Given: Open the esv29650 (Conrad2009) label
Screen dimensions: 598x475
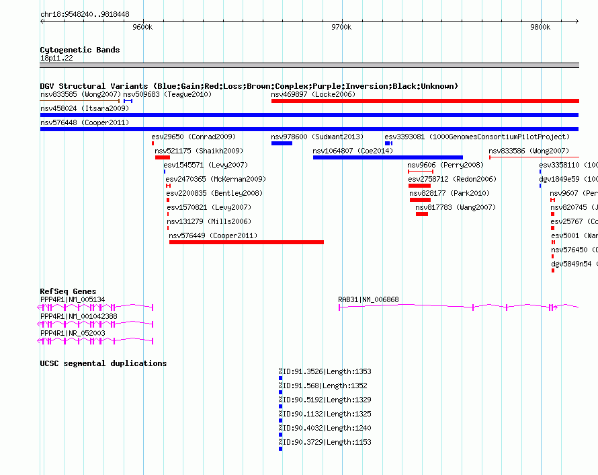Looking at the screenshot, I should pyautogui.click(x=194, y=137).
